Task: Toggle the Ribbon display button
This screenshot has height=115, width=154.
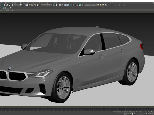Action: [65, 5]
